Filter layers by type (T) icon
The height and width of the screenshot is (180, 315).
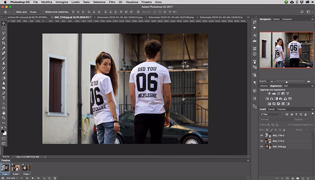pyautogui.click(x=296, y=114)
